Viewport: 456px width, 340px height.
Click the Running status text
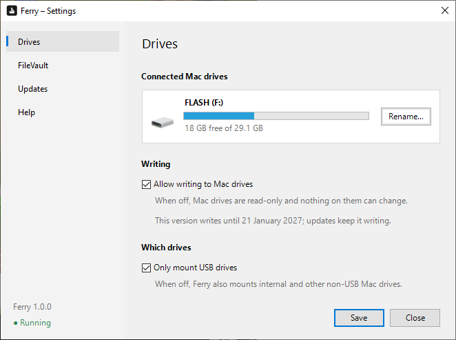(36, 323)
